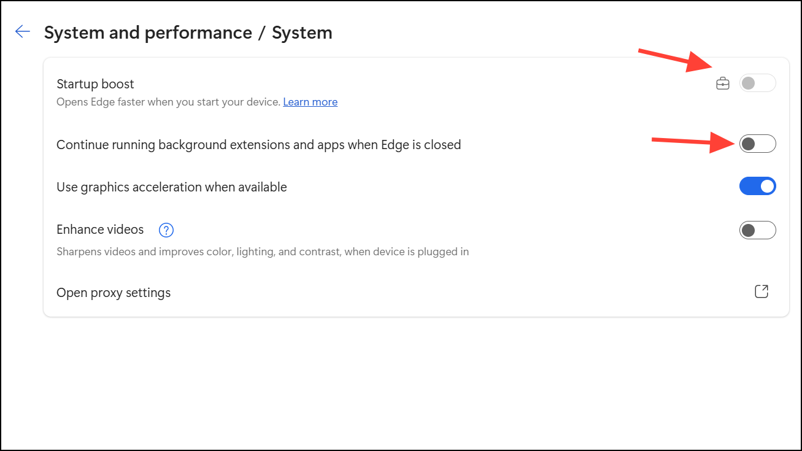Click the Startup boost label
This screenshot has height=451, width=802.
pos(95,84)
